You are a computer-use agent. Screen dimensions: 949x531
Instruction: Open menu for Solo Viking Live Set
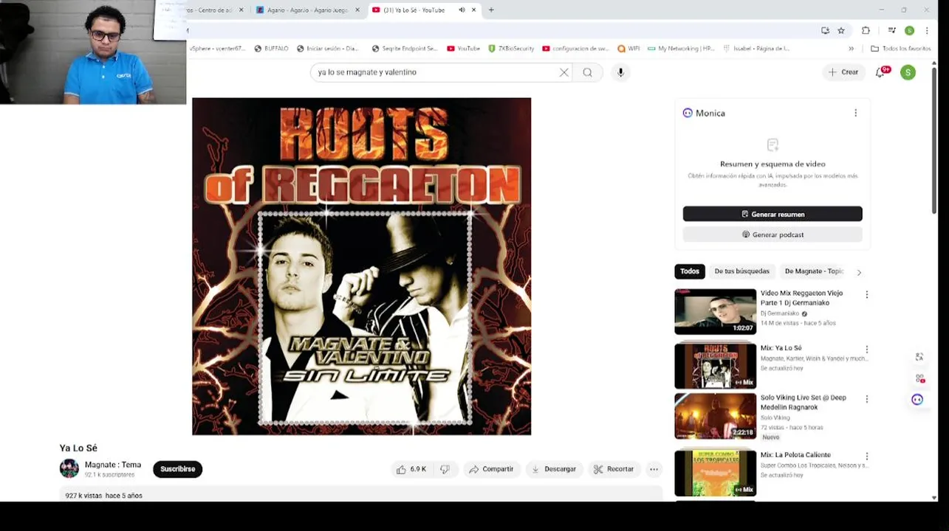866,399
